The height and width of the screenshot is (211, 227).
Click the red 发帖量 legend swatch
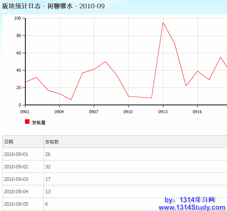27,122
